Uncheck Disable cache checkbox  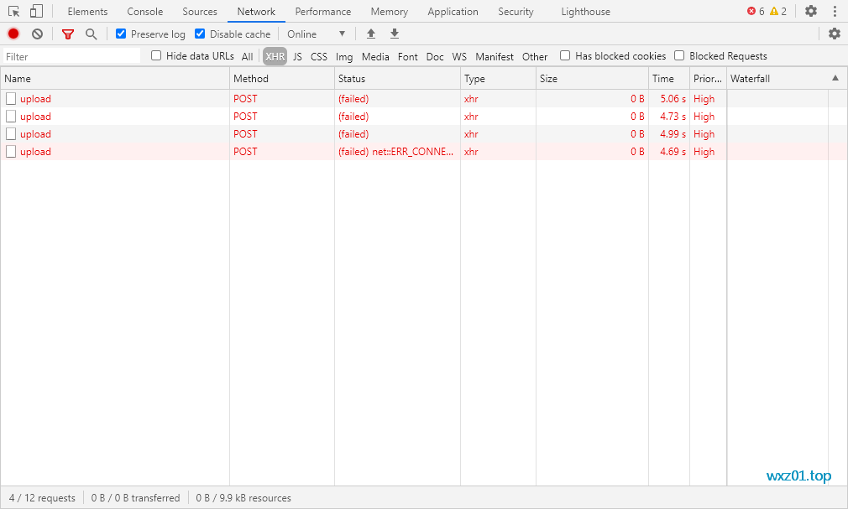pyautogui.click(x=200, y=34)
